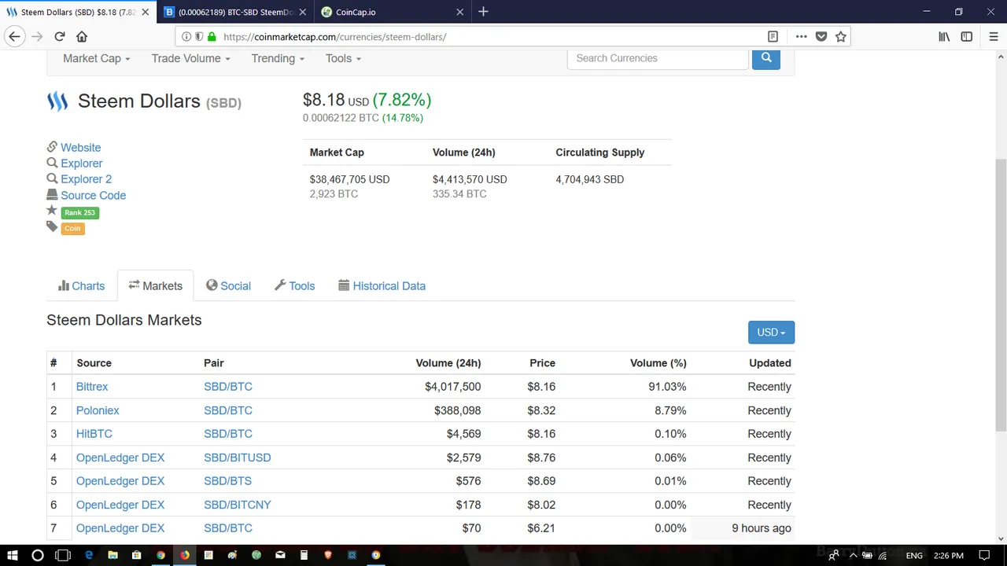1007x566 pixels.
Task: Click the page vertical scrollbar thumb
Action: pos(1001,295)
